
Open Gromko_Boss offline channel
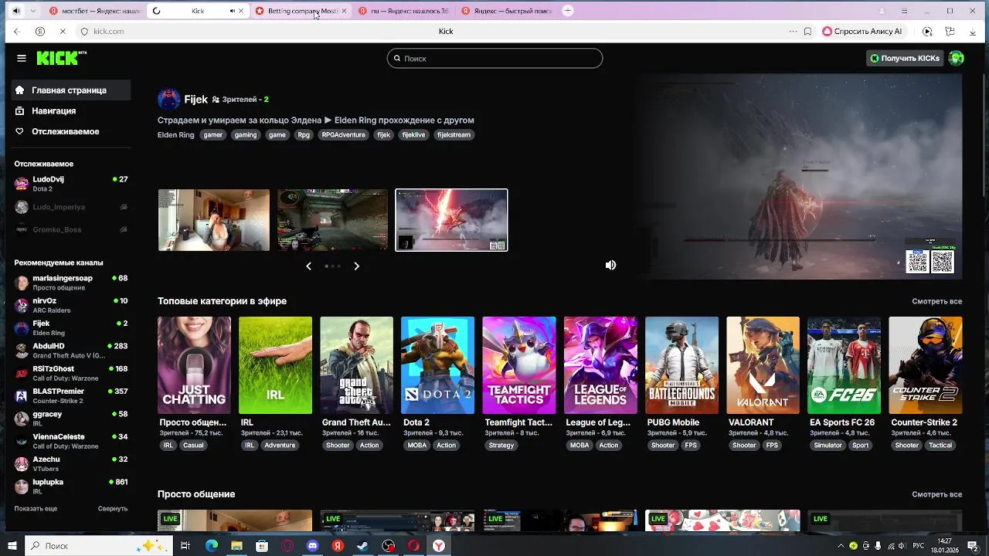[x=71, y=229]
